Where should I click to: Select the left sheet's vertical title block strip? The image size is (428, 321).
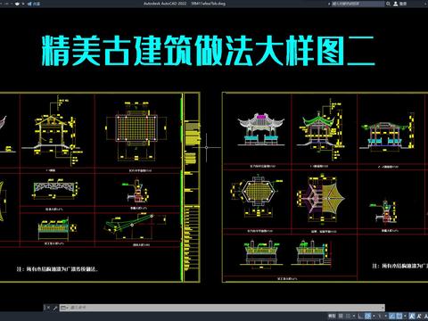192,187
